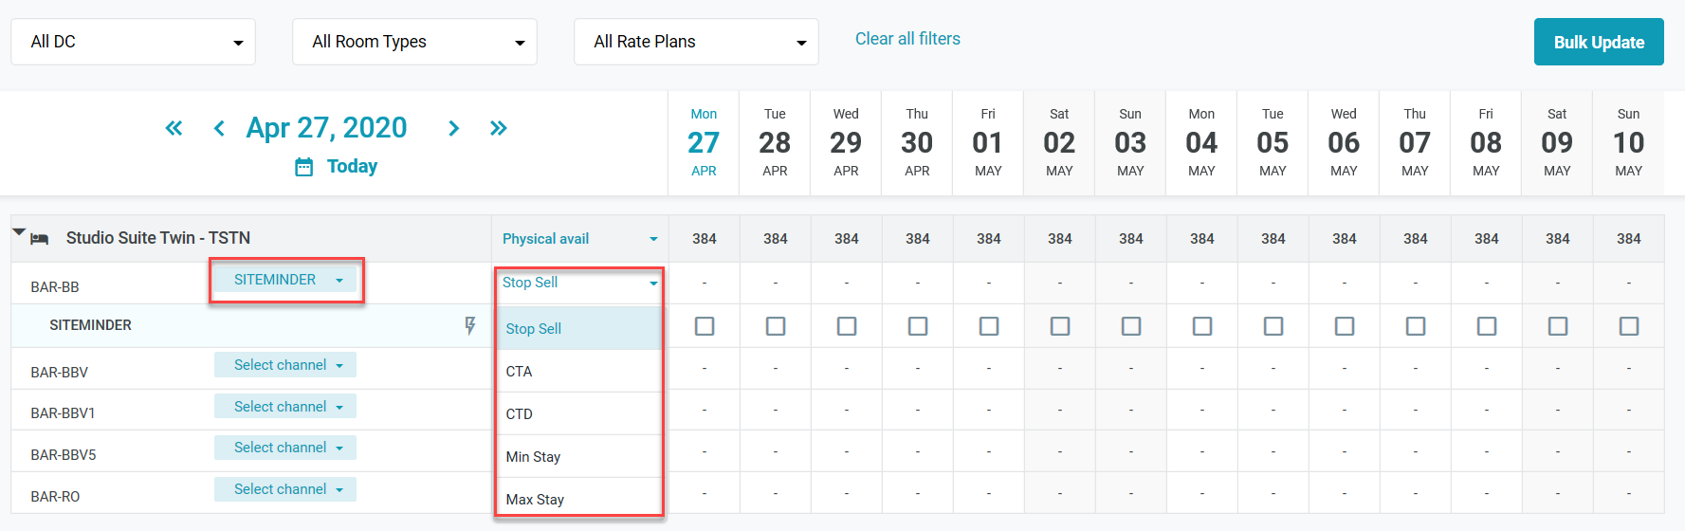Check the Stop Sell box for Mon 27 Apr

pyautogui.click(x=704, y=326)
